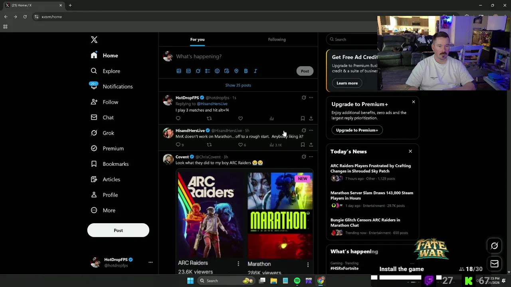Reply to HisandHersLive Marathon post
511x287 pixels.
point(178,145)
